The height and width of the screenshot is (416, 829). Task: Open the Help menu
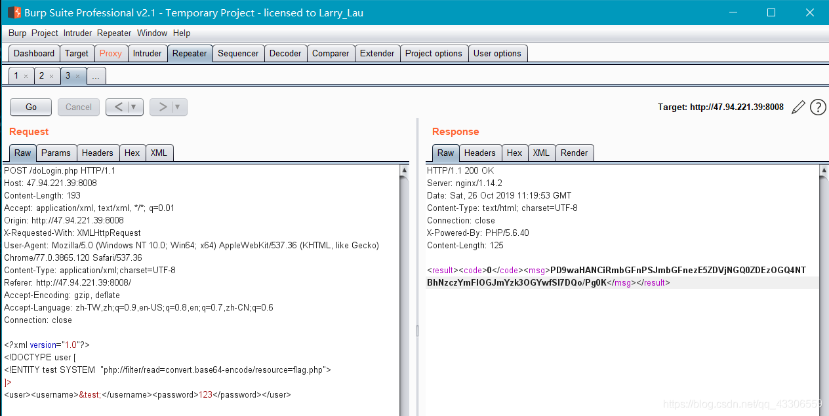click(182, 33)
